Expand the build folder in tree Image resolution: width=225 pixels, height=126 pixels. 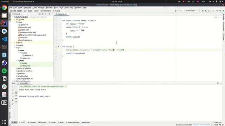click(x=15, y=43)
